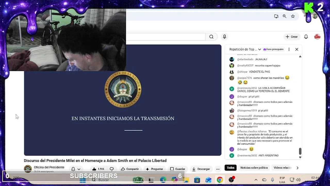Switch the ESP LAA input language
This screenshot has height=186, width=330.
pyautogui.click(x=282, y=180)
